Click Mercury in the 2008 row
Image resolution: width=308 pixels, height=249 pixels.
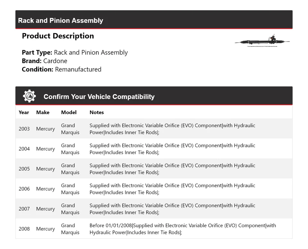46,229
